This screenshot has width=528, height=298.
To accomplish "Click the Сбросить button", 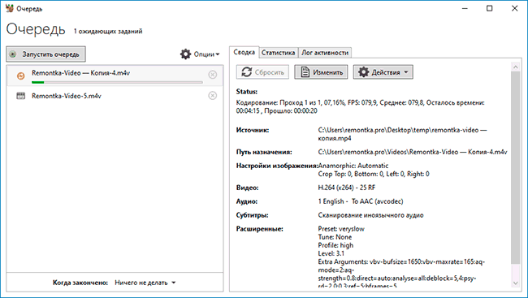I will tap(262, 72).
